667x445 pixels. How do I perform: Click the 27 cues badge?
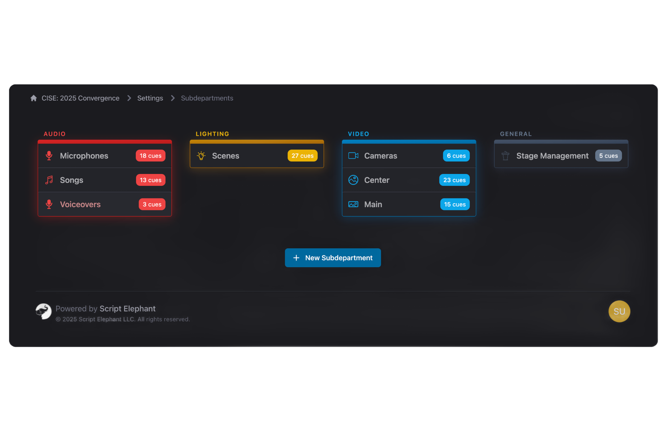[302, 156]
